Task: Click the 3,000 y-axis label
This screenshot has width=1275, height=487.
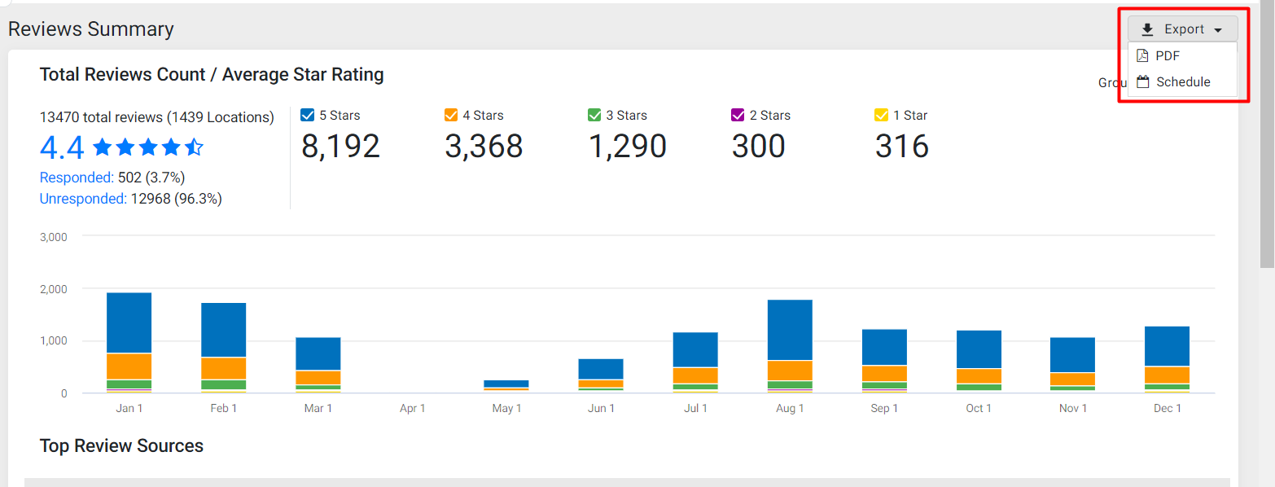Action: point(53,237)
